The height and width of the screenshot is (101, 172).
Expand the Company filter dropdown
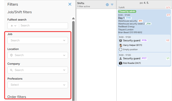tap(64, 70)
